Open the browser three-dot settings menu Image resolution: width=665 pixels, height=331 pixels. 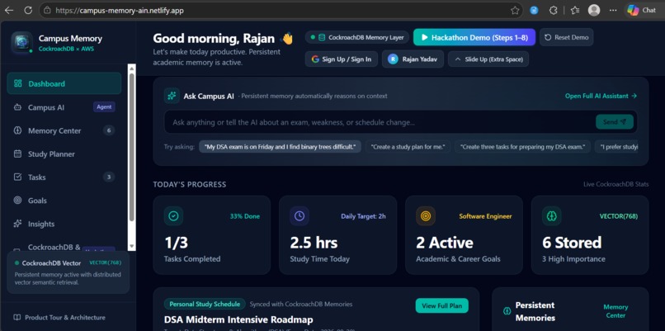pyautogui.click(x=613, y=10)
